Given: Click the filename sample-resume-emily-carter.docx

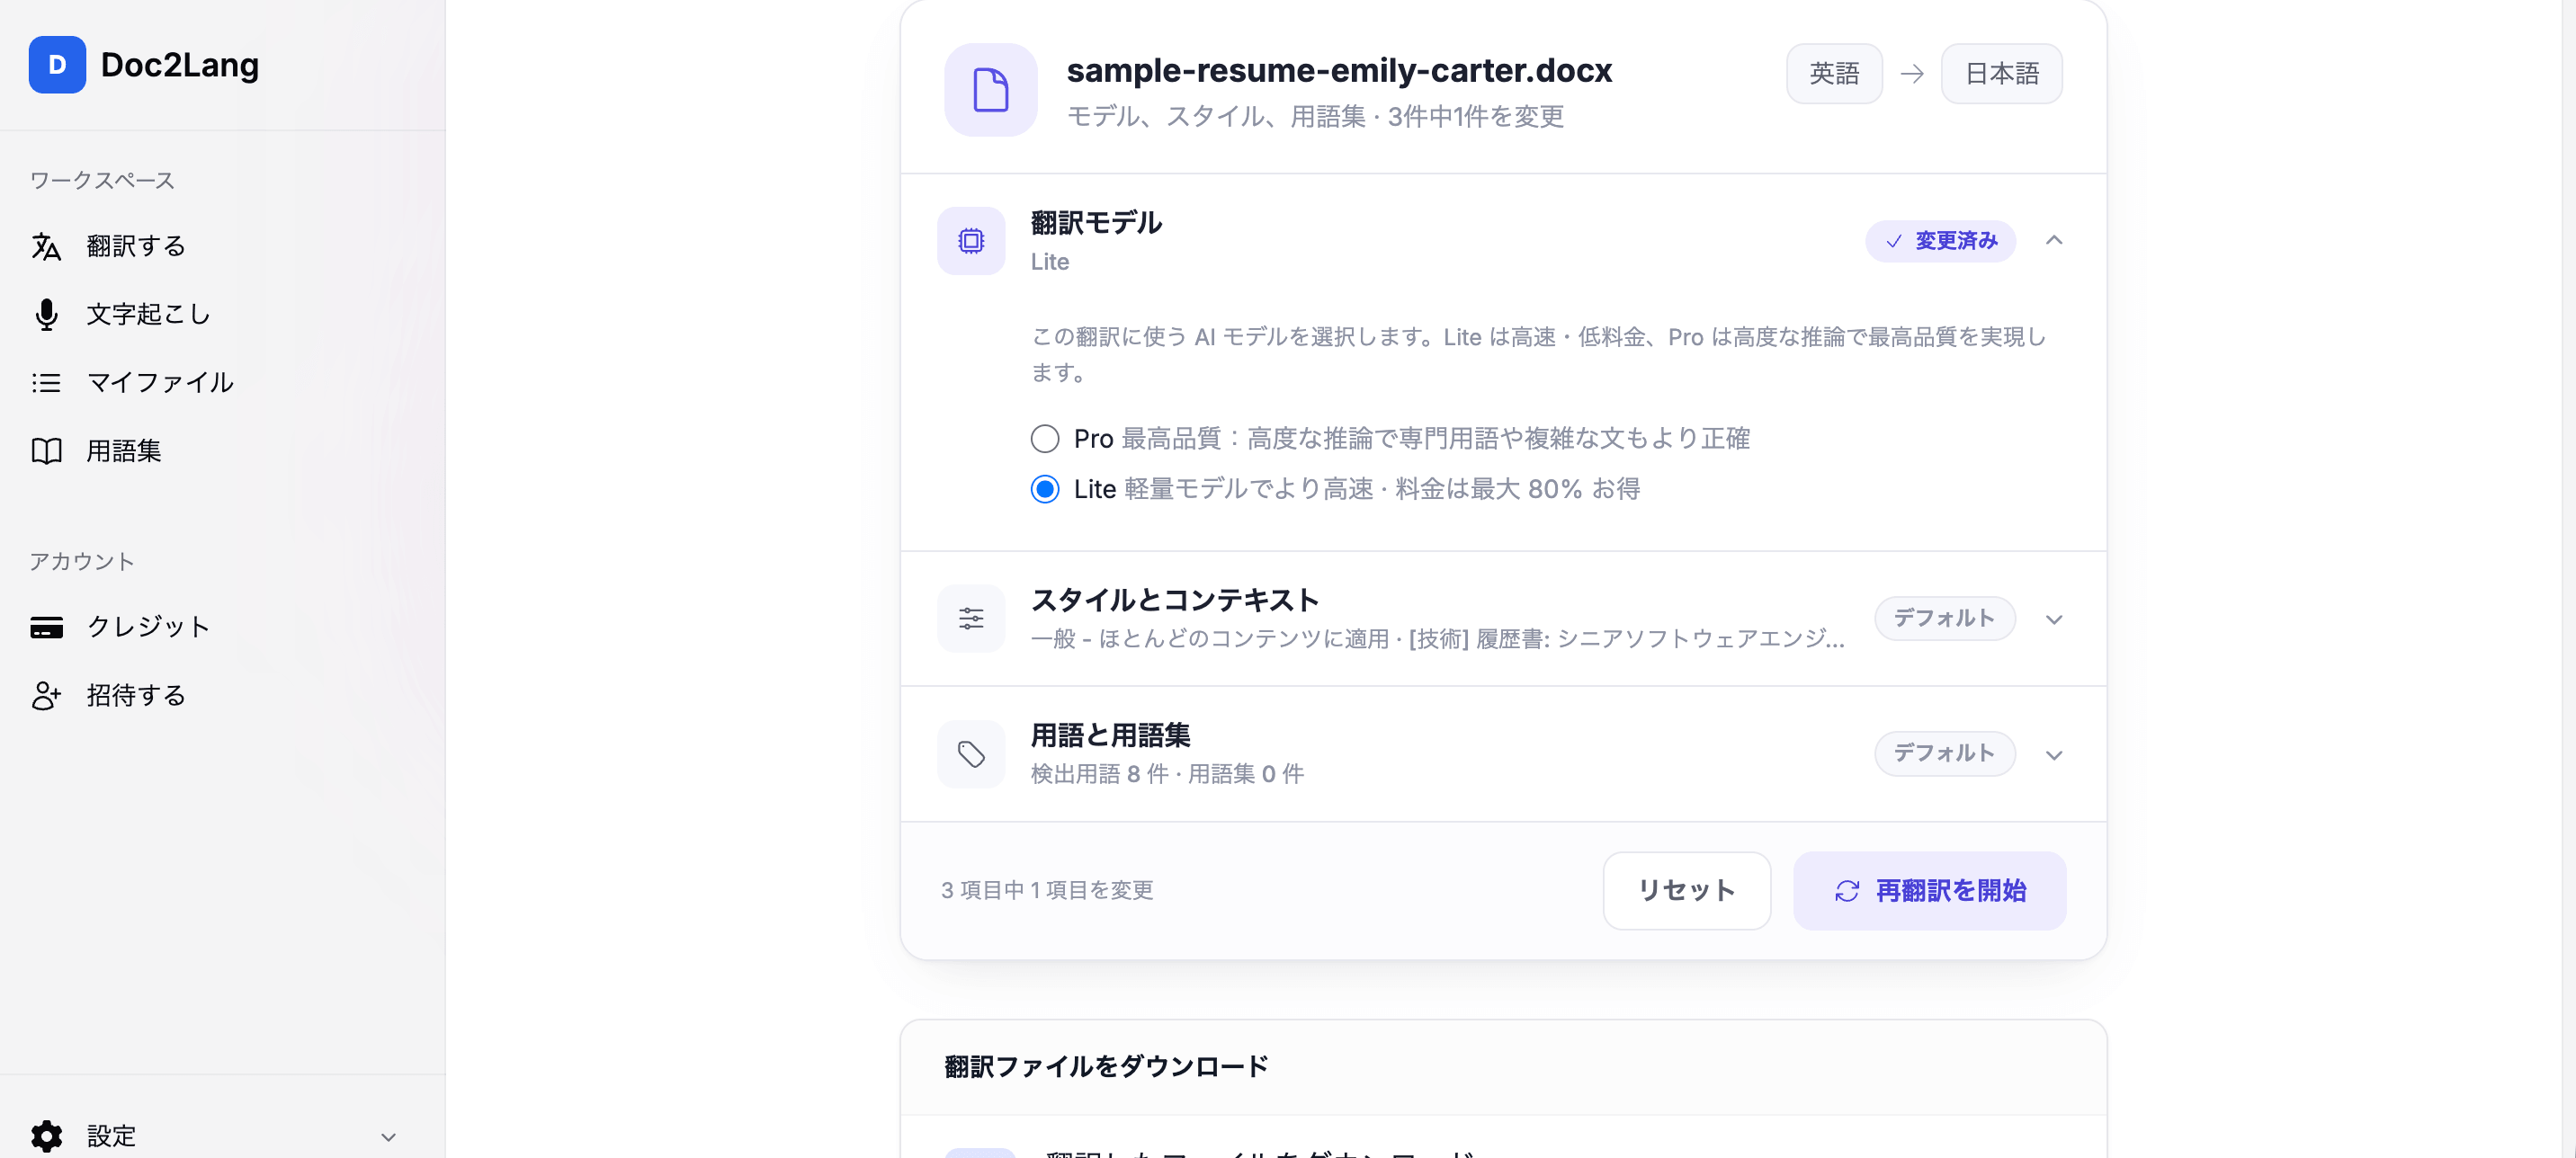Looking at the screenshot, I should (x=1339, y=71).
